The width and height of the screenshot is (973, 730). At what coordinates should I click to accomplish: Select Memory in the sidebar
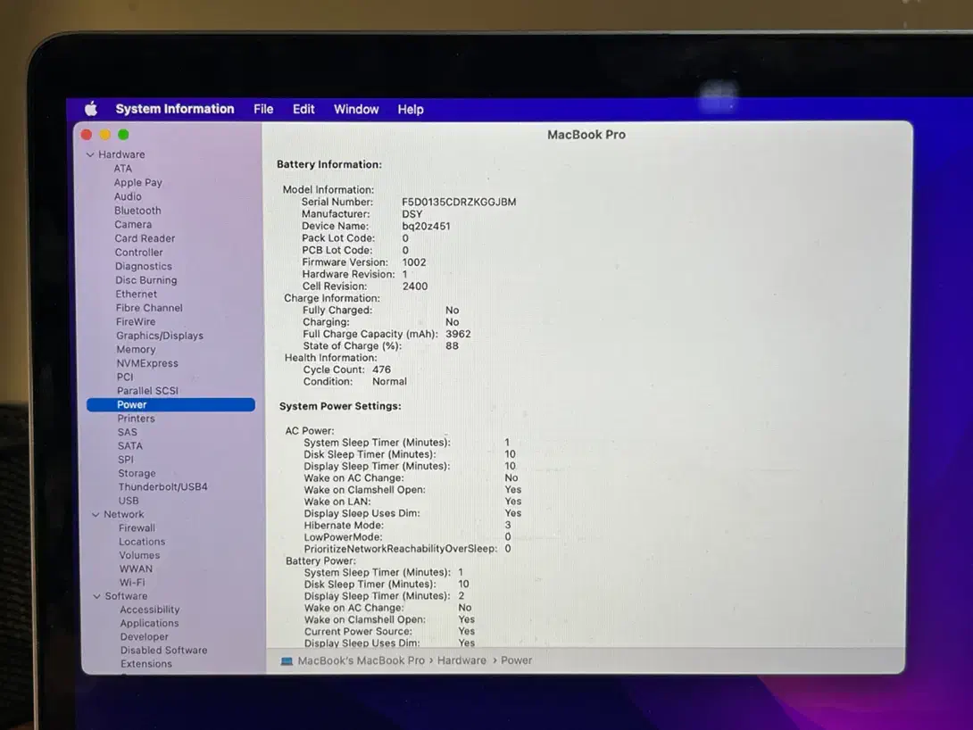pos(136,350)
